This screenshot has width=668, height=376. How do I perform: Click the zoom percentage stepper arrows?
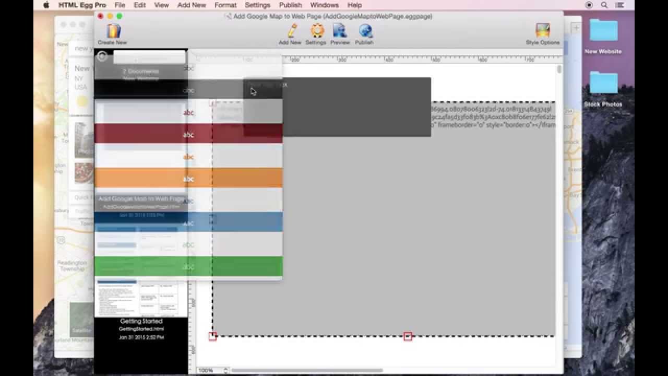(225, 370)
